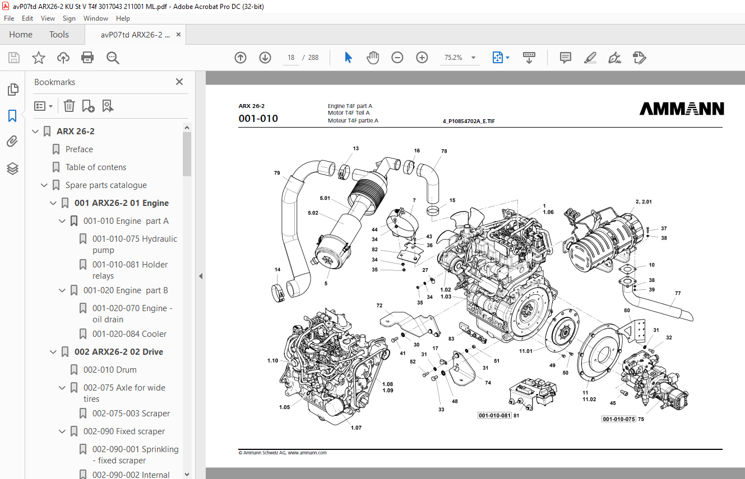Open the Sign menu
745x479 pixels.
69,18
